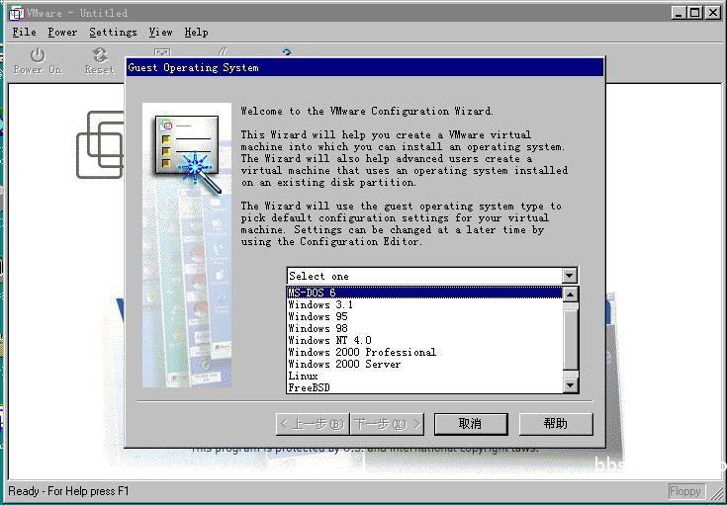Viewport: 727px width, 505px height.
Task: Select MS-DOS 6 in the list
Action: tap(424, 293)
